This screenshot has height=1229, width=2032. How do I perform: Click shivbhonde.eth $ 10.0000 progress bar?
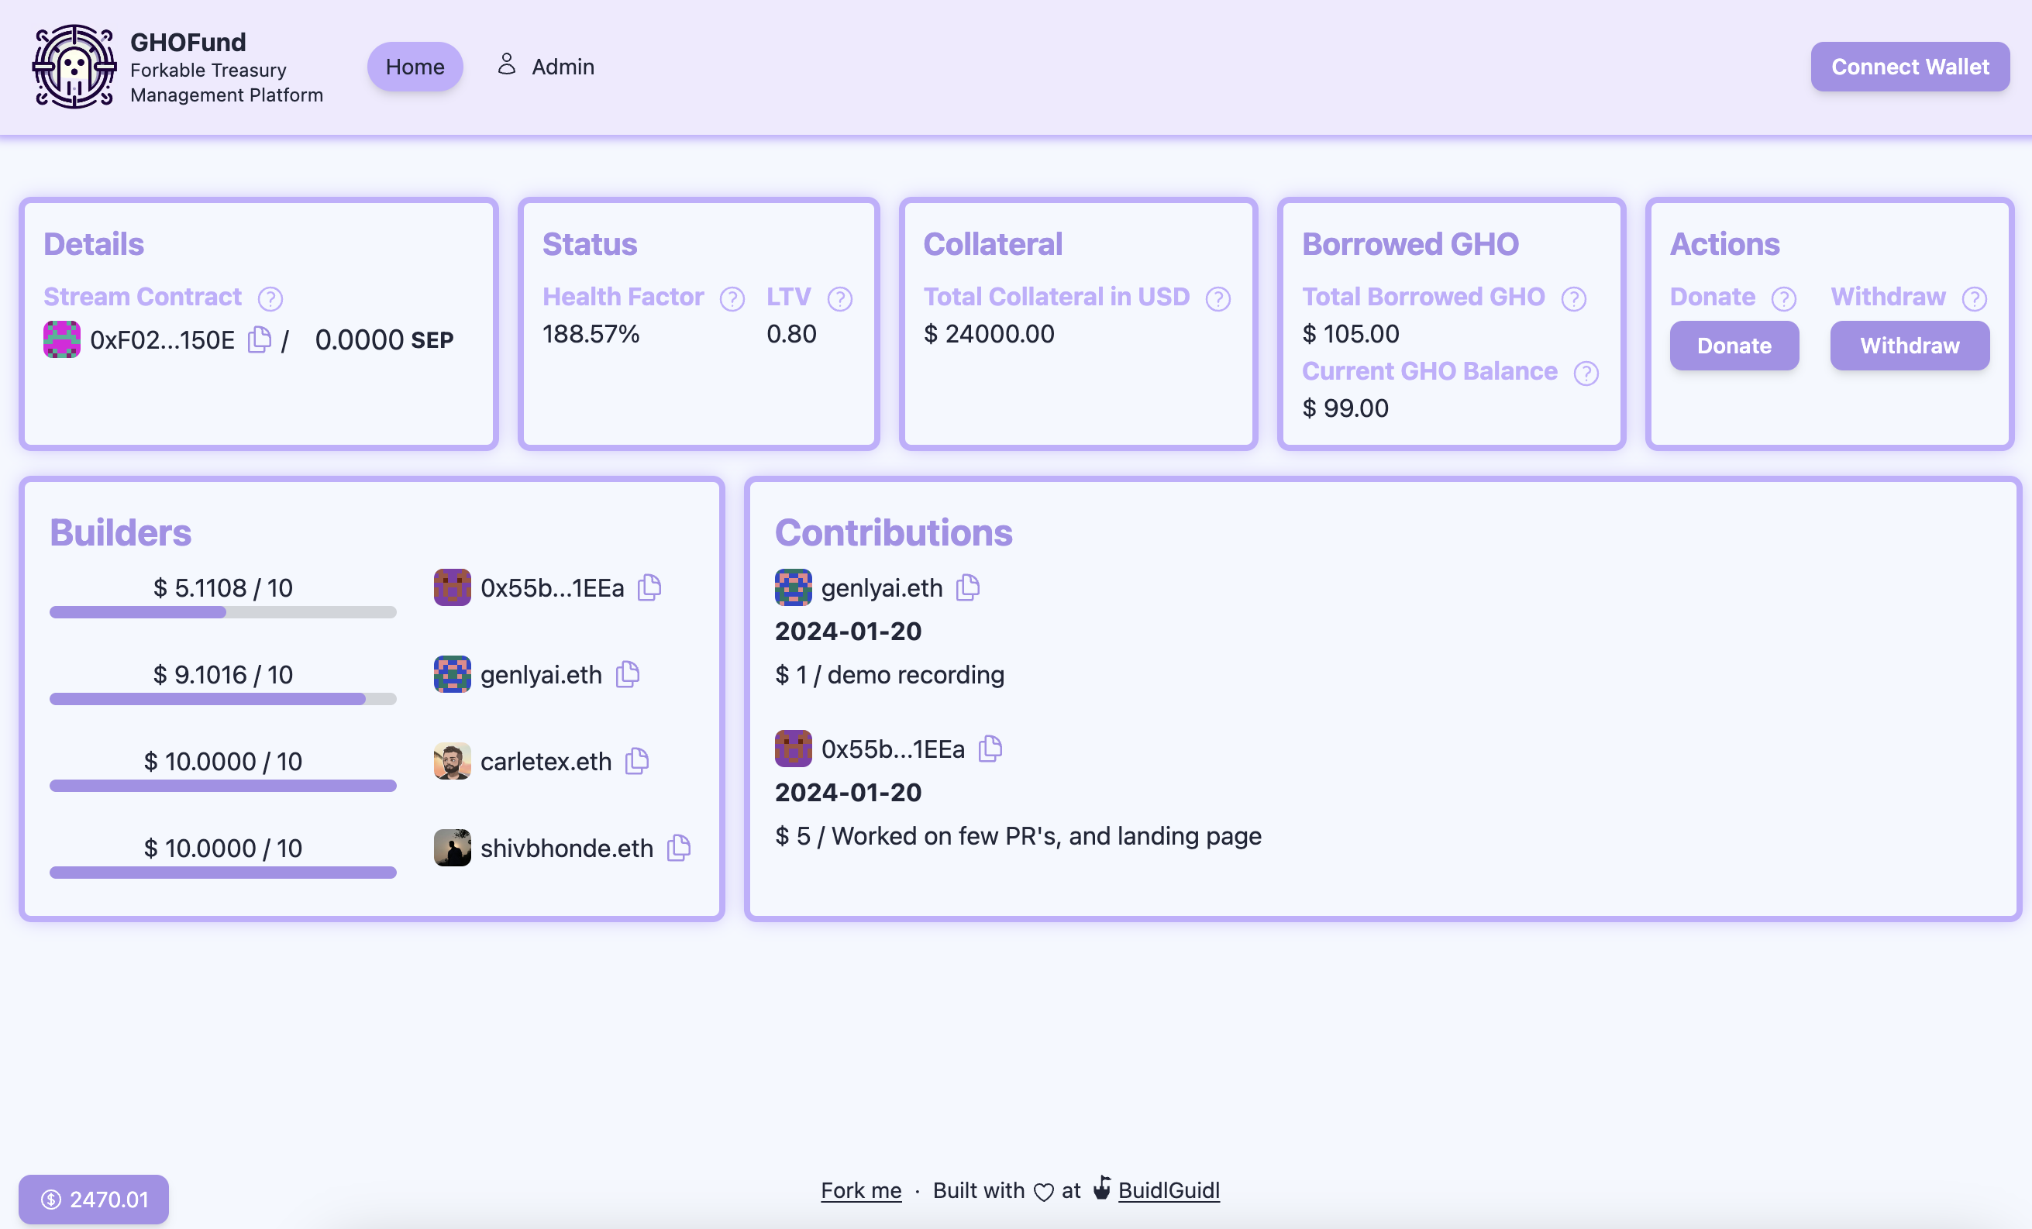point(222,872)
